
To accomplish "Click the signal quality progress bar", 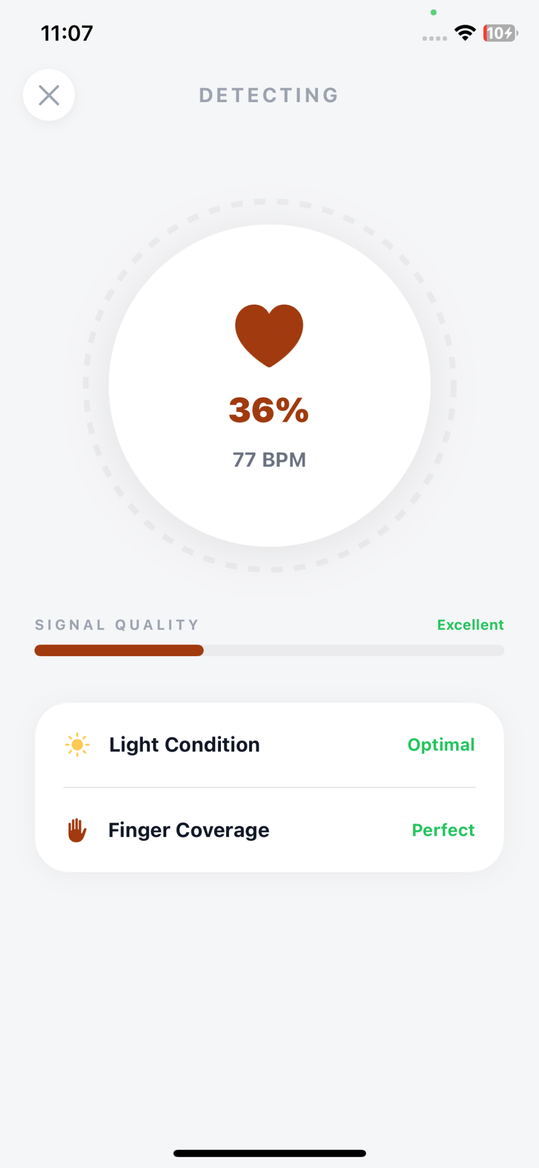I will [x=269, y=650].
